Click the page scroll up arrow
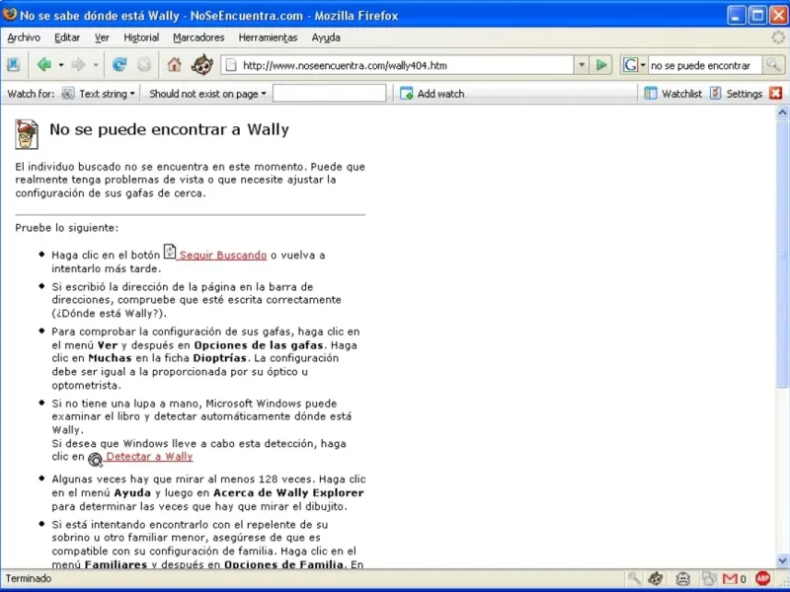Image resolution: width=790 pixels, height=592 pixels. pos(782,112)
